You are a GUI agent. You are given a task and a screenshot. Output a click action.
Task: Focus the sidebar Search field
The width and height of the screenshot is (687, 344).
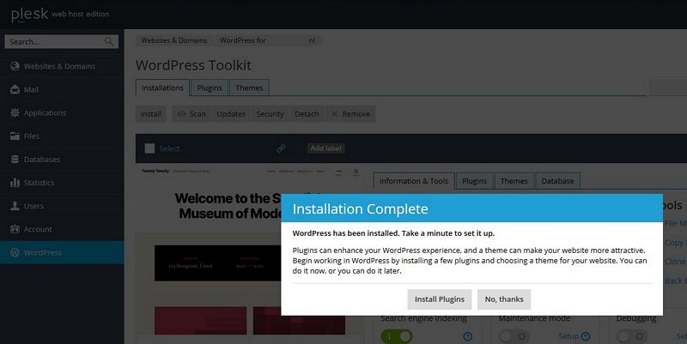(61, 41)
